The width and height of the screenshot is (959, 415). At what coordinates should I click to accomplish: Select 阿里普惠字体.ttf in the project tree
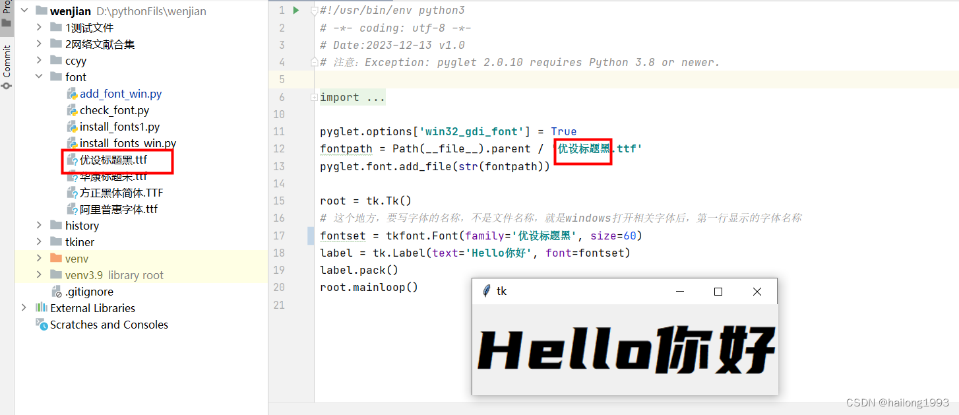[116, 208]
